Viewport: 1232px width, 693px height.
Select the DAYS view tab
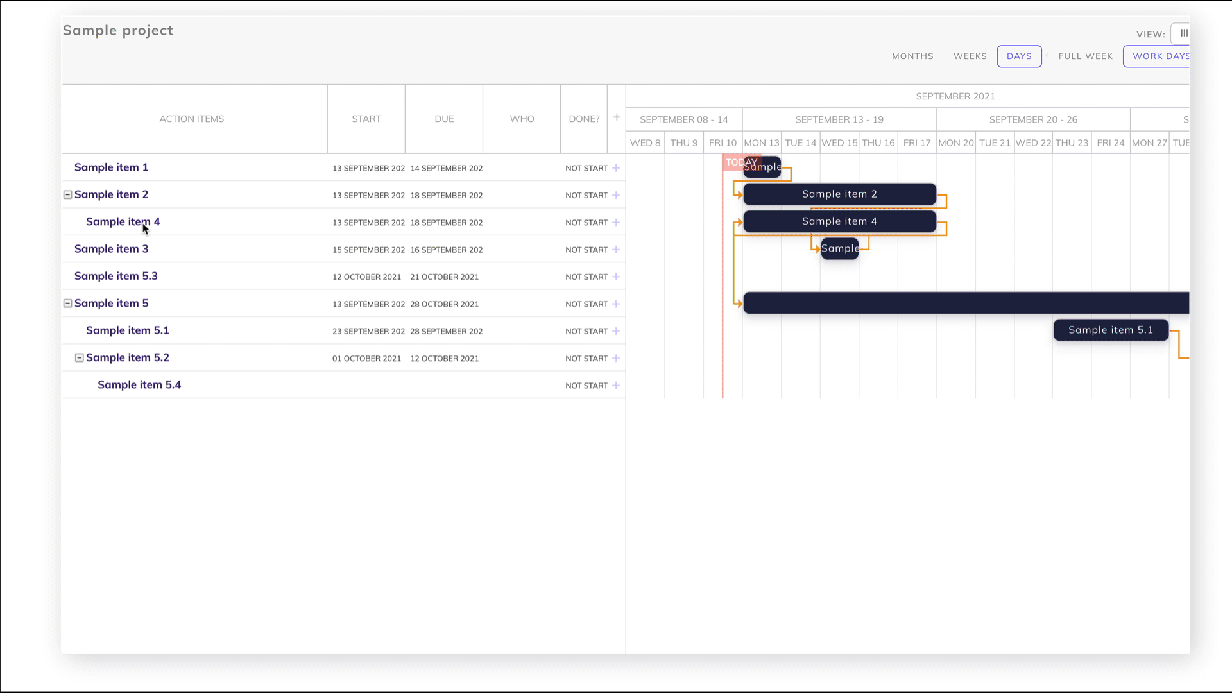tap(1019, 56)
